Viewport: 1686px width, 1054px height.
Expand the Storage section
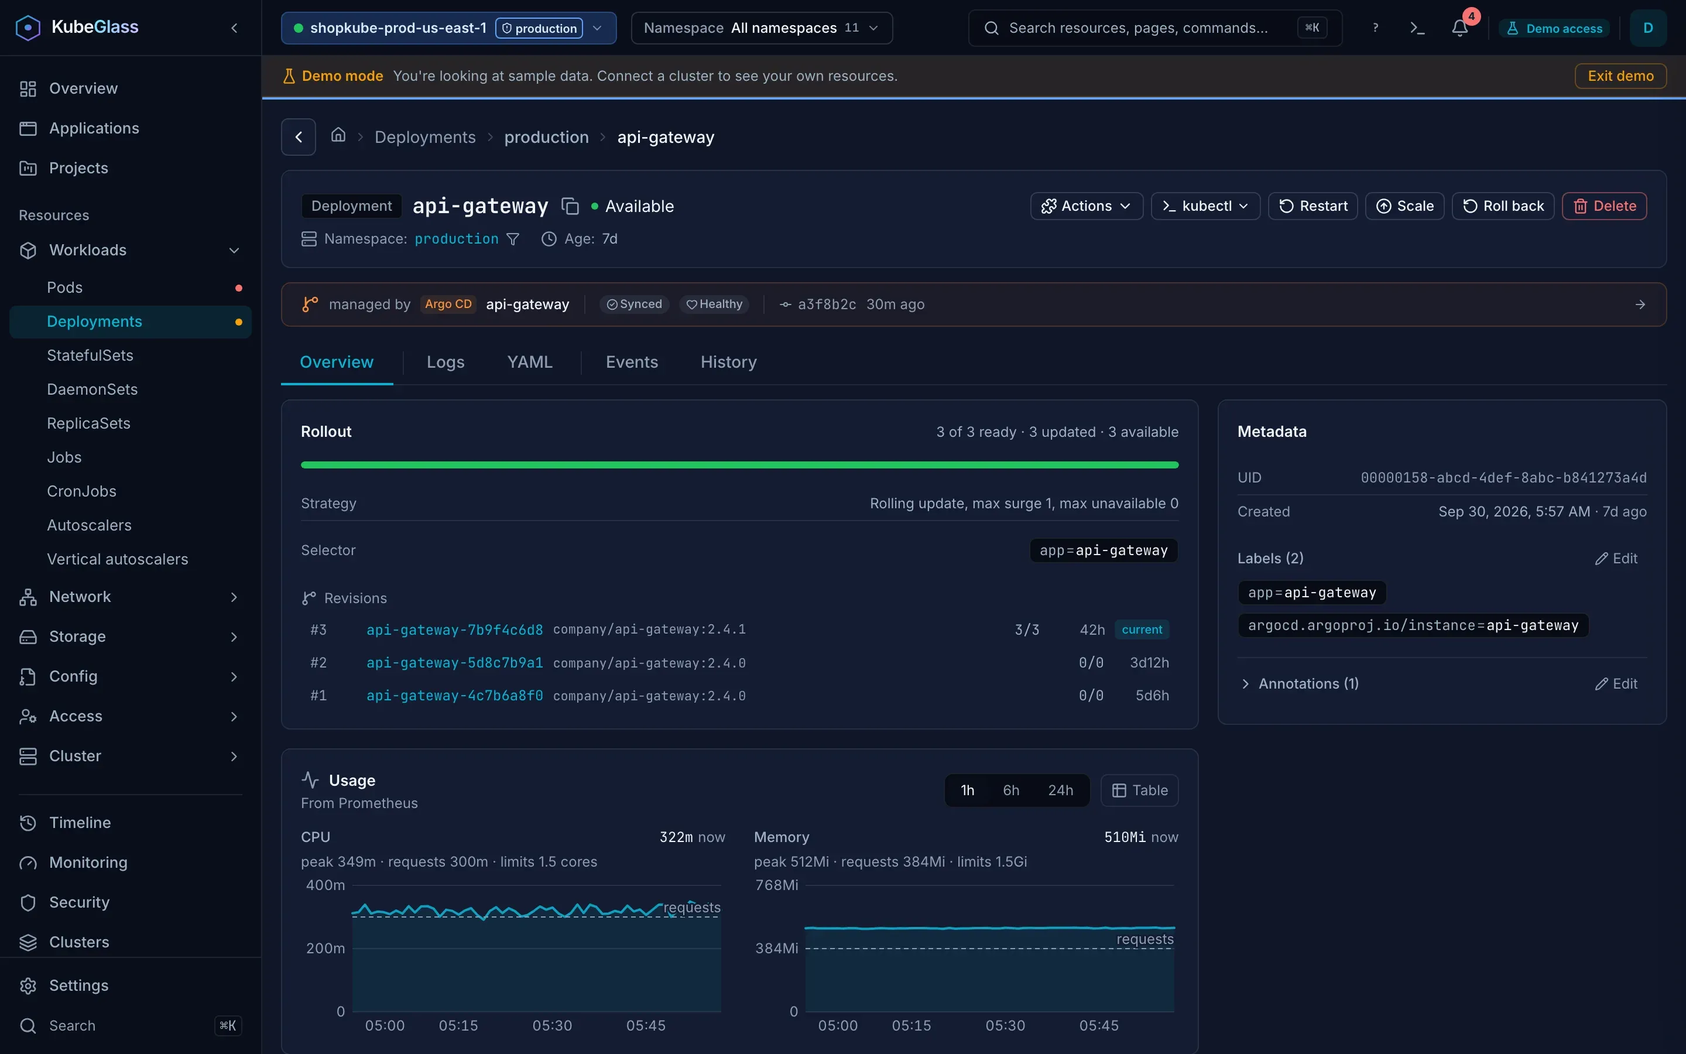point(131,636)
